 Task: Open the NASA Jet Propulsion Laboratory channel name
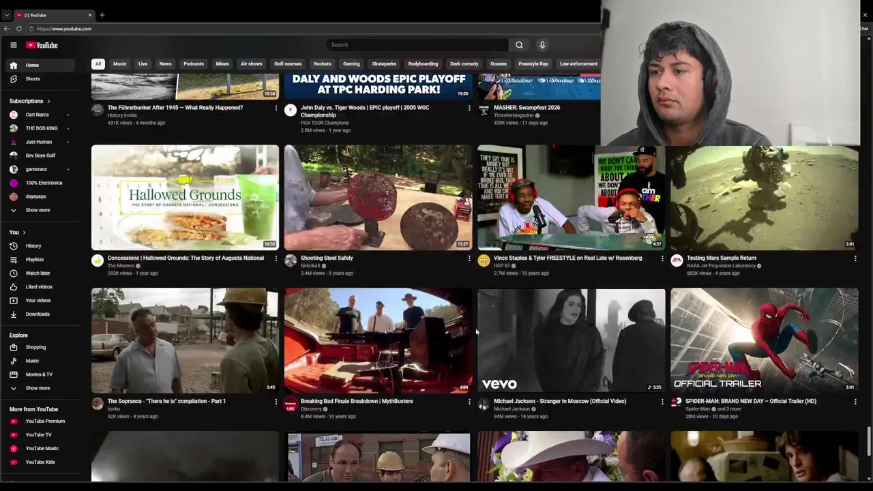721,266
